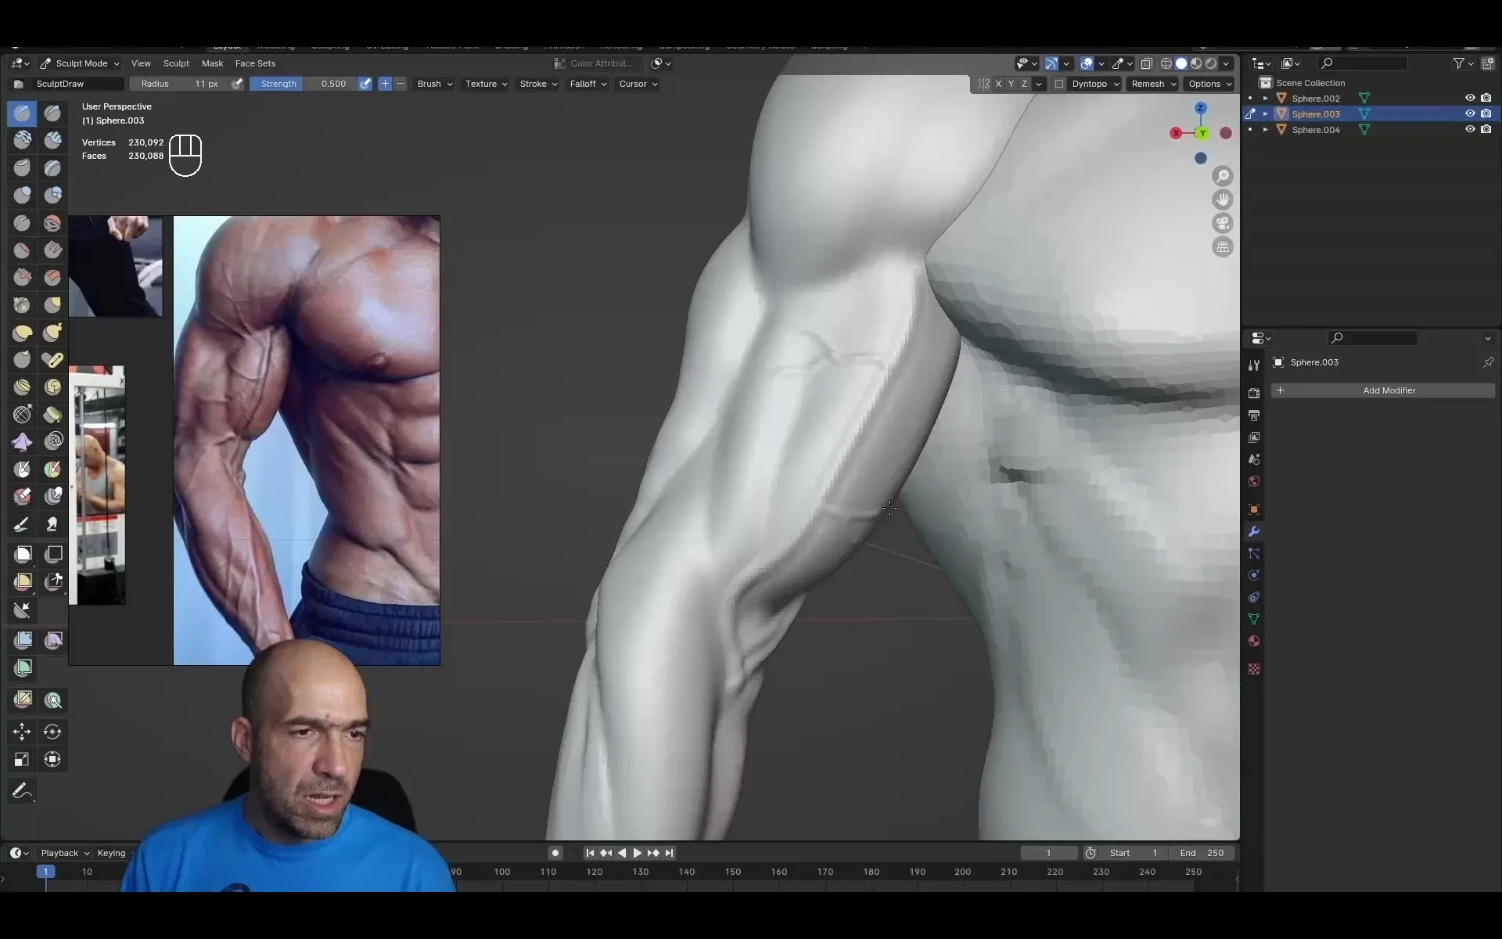
Task: Click the End frame field
Action: 1202,853
